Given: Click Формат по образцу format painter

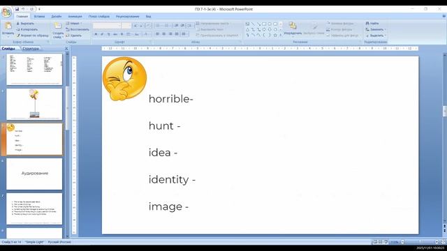Looking at the screenshot, I should (33, 36).
